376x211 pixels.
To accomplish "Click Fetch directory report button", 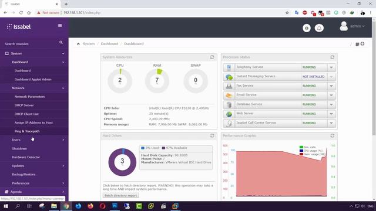I will click(x=120, y=195).
